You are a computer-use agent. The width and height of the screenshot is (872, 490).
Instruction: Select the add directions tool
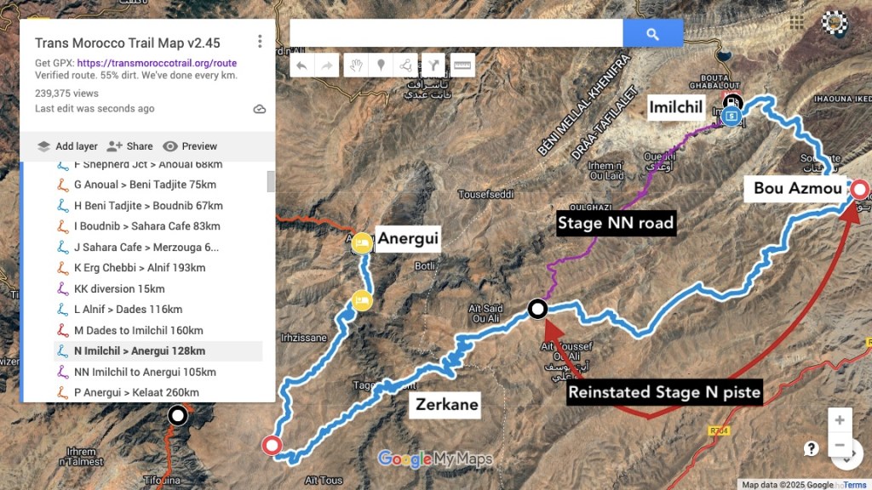pos(433,65)
